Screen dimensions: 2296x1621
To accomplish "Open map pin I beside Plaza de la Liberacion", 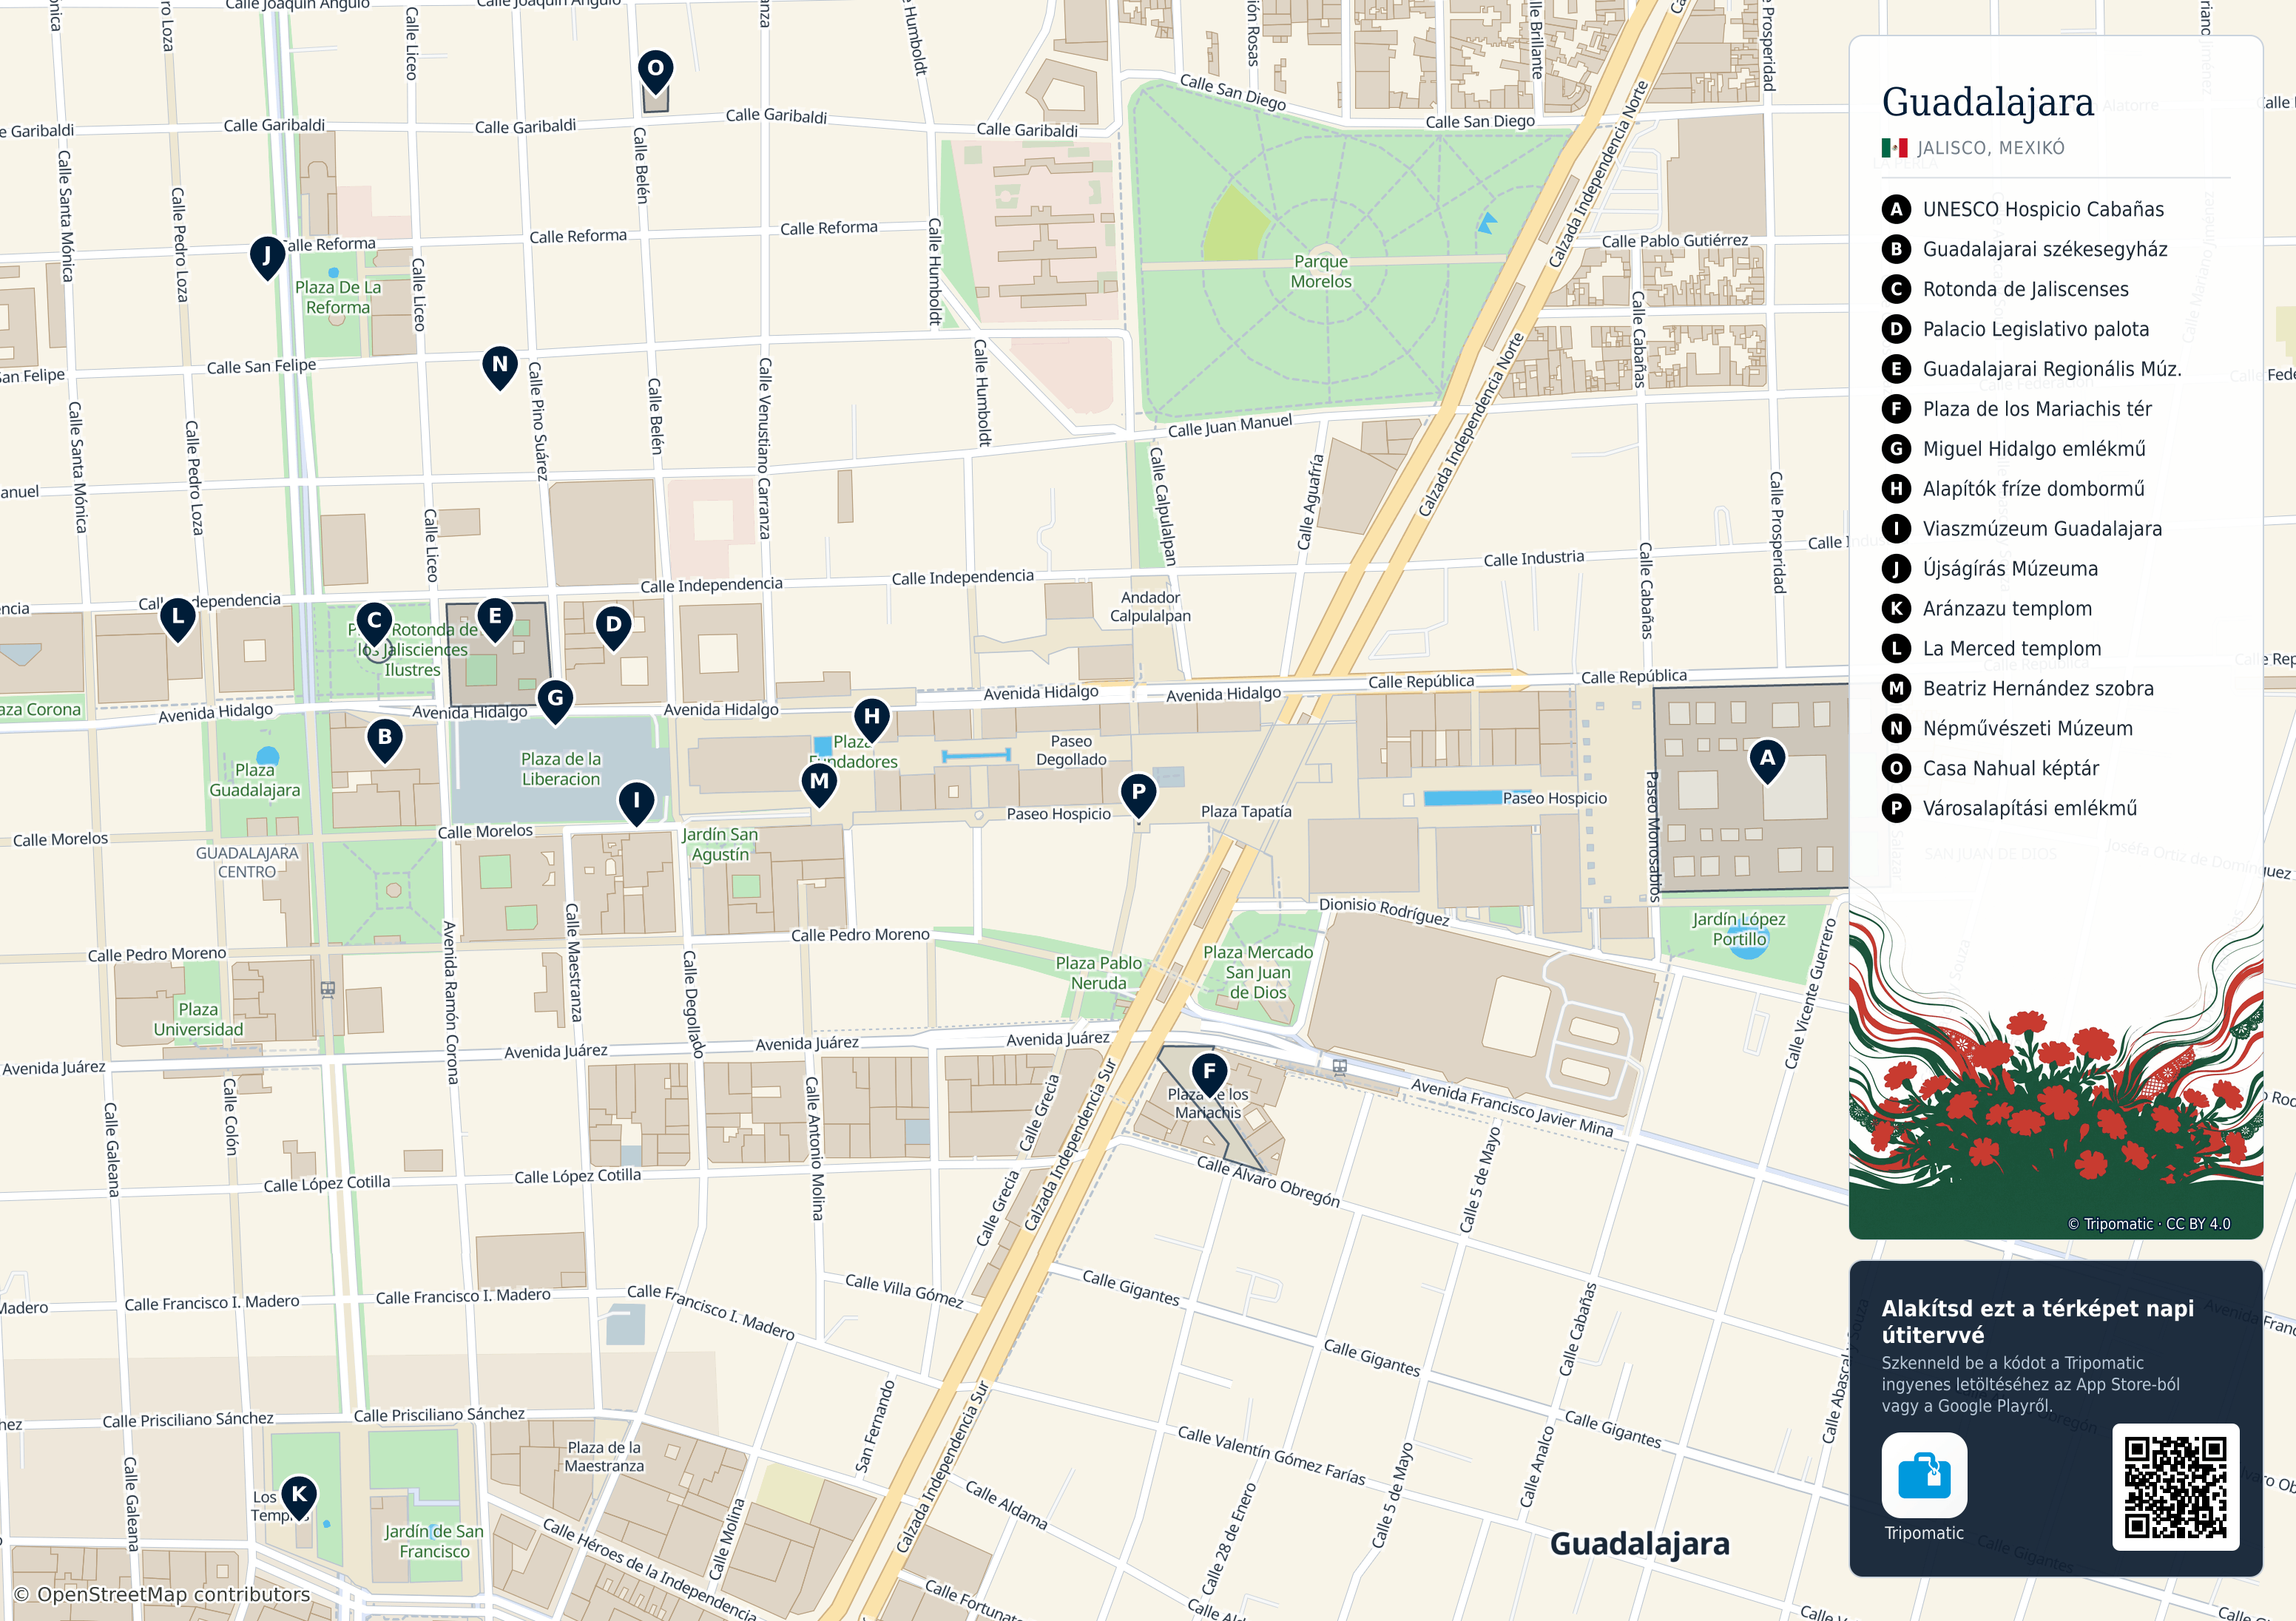I will [x=636, y=803].
